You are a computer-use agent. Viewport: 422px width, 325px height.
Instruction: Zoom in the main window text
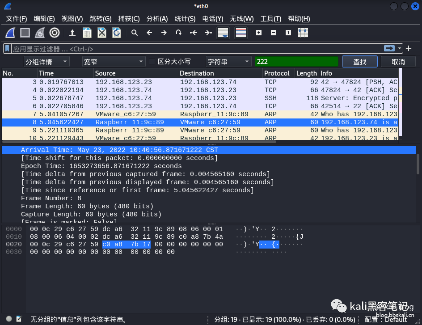pyautogui.click(x=259, y=33)
